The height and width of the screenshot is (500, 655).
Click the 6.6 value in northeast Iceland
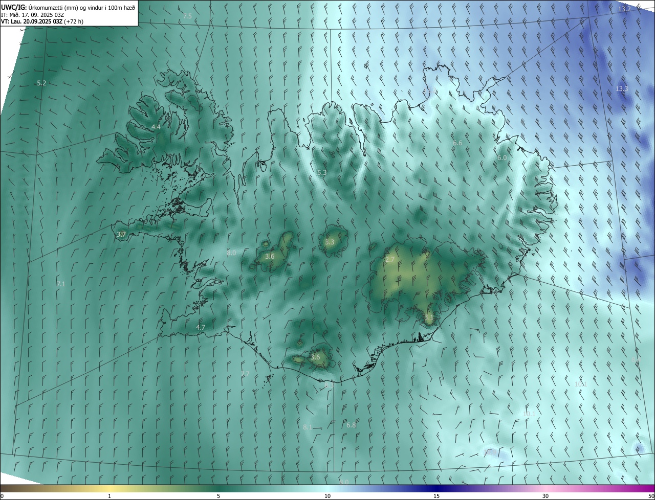click(457, 143)
